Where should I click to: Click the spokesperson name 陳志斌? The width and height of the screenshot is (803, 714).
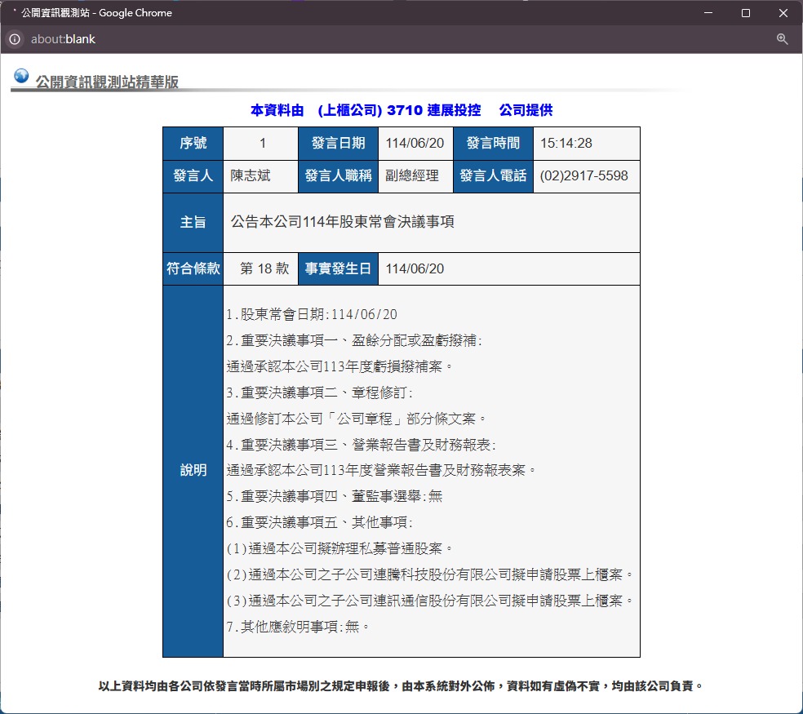pyautogui.click(x=251, y=175)
